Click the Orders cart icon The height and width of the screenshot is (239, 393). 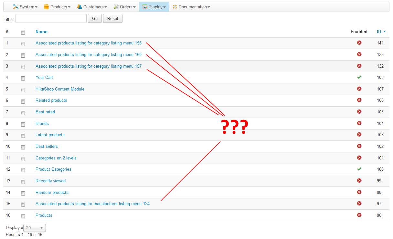point(116,6)
